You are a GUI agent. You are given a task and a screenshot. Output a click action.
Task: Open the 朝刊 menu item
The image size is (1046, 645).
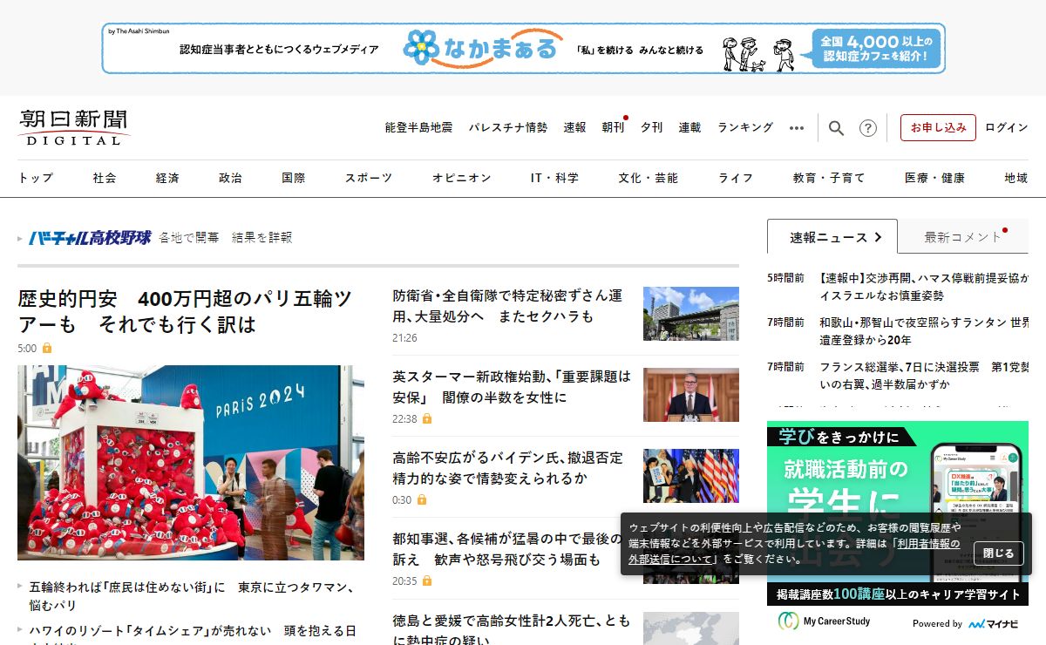click(x=613, y=127)
